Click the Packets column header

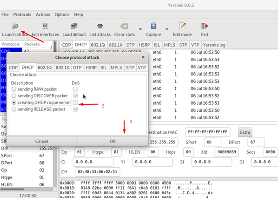click(x=32, y=44)
